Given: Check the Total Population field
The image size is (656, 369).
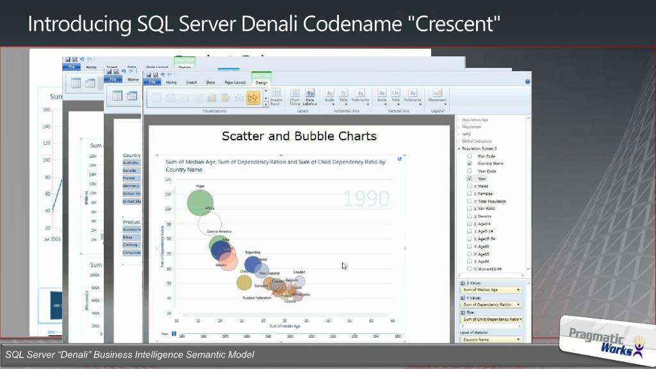Looking at the screenshot, I should [470, 201].
